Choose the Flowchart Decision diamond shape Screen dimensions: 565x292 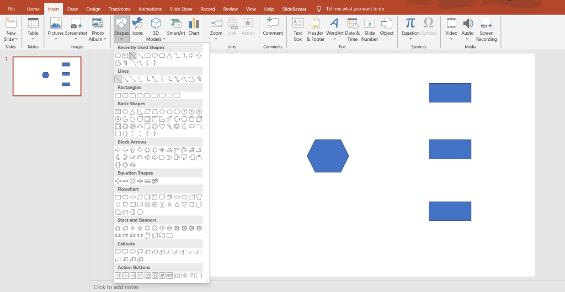[x=132, y=197]
